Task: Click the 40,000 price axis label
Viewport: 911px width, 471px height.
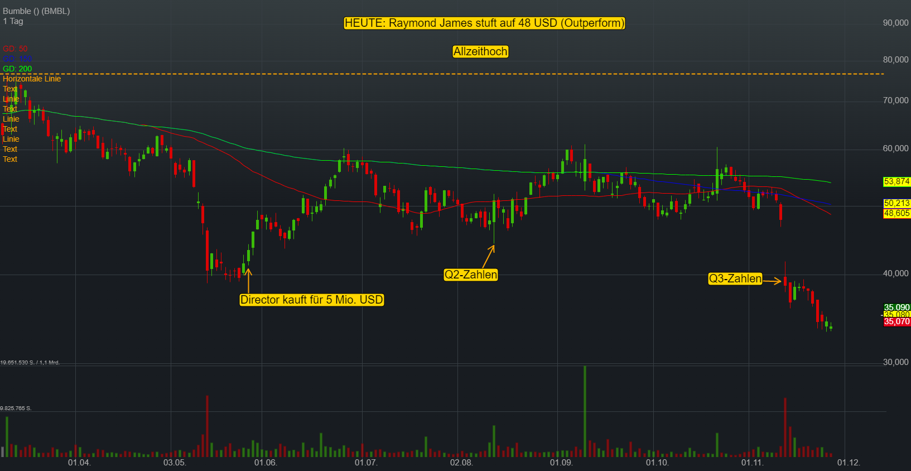Action: click(896, 273)
